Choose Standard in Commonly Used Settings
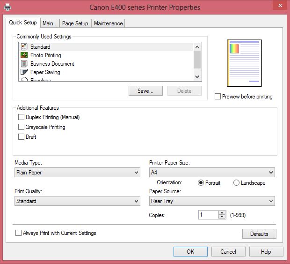This screenshot has height=264, width=290. click(106, 47)
